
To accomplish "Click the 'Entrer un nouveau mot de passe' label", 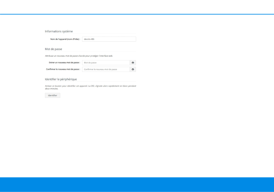I will [x=64, y=62].
